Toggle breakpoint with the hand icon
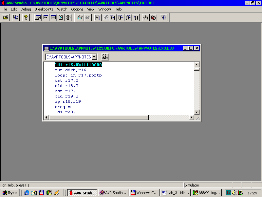Viewport: 262px width, 197px height. coord(146,18)
